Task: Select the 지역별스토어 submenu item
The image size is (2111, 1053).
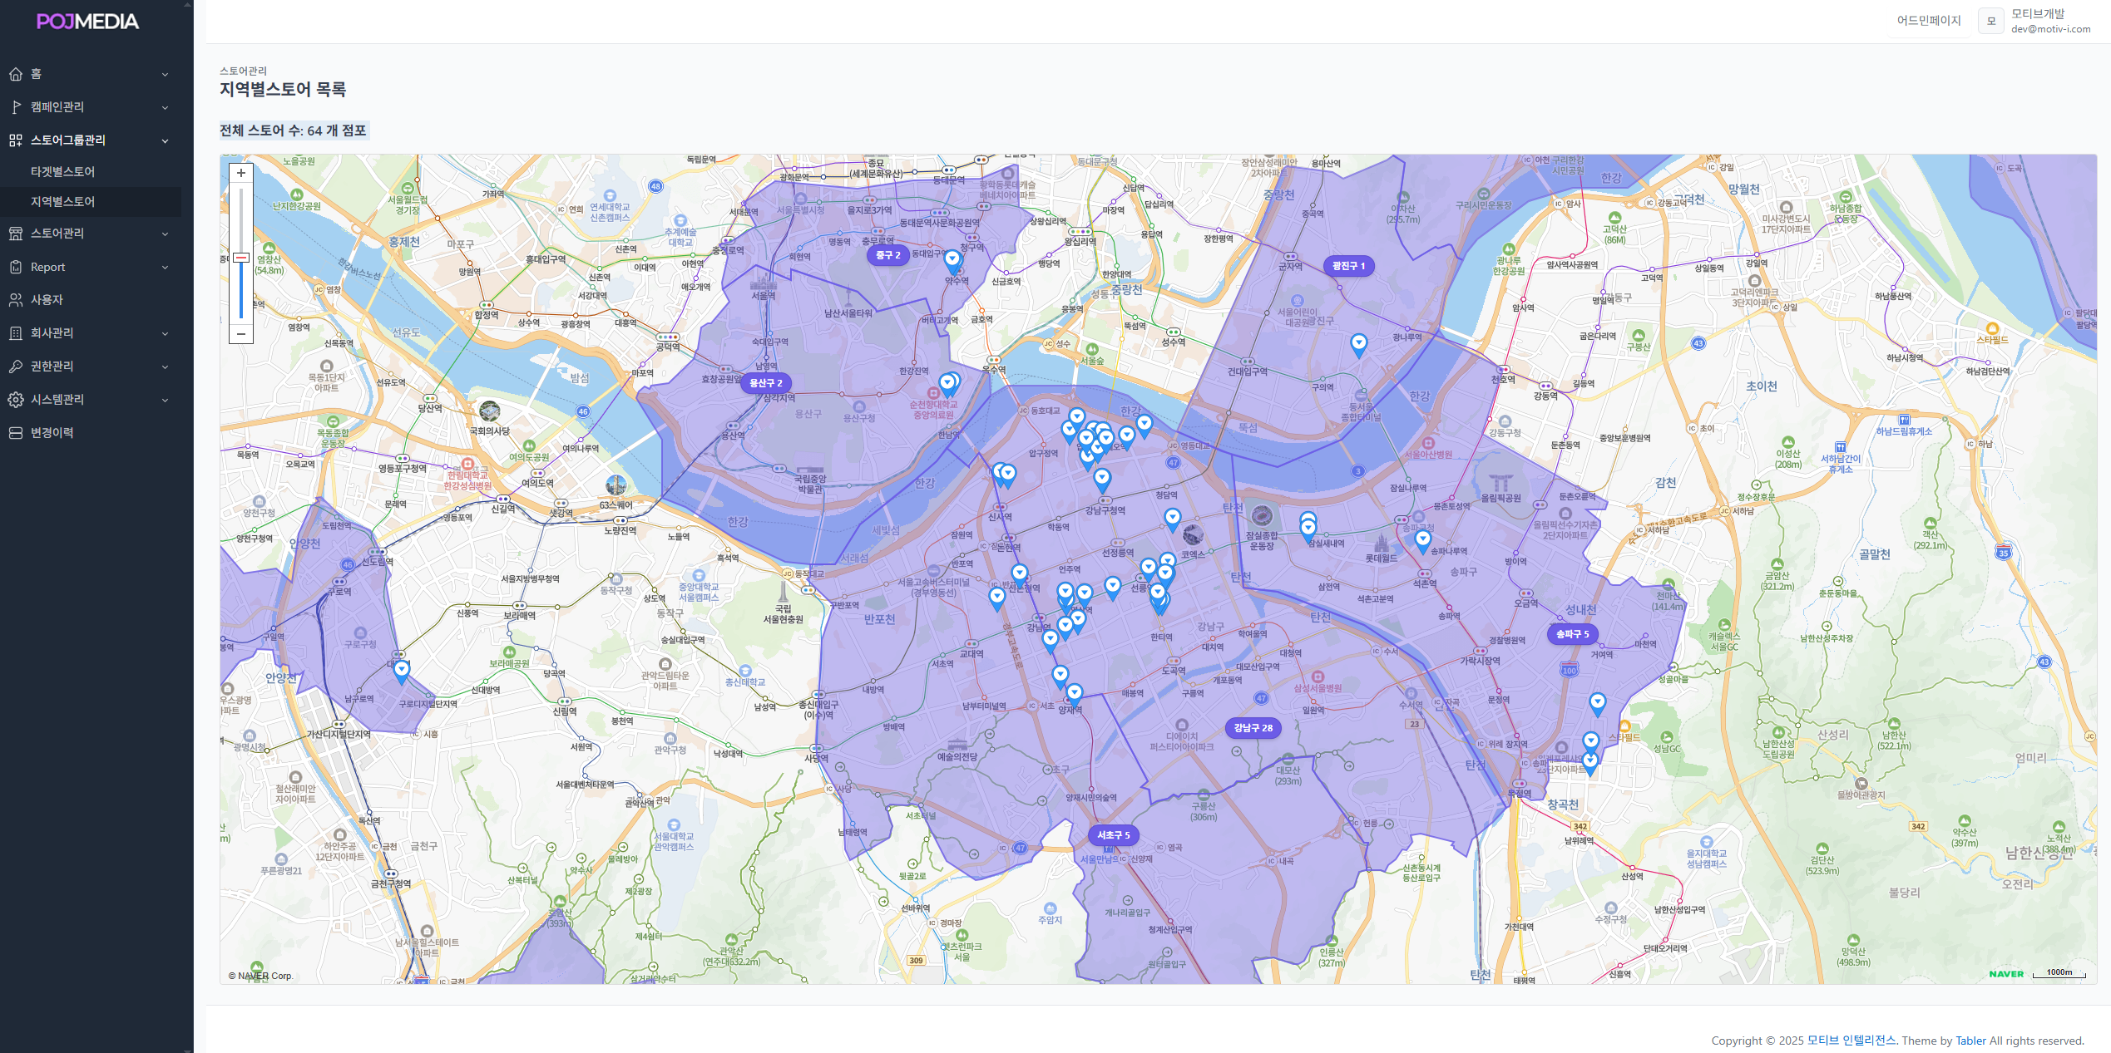Action: pos(63,202)
